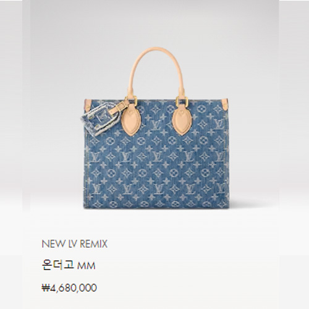
Task: Click the won currency symbol in the price
Action: [x=46, y=288]
